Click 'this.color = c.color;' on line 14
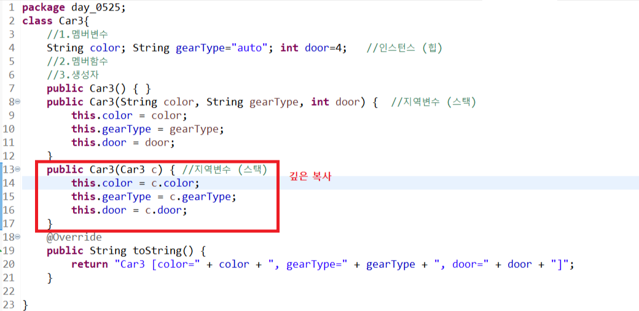The width and height of the screenshot is (639, 311). tap(135, 183)
